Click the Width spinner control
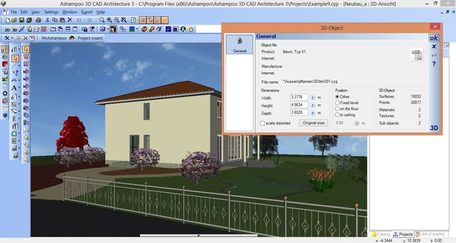The image size is (456, 243). 313,97
